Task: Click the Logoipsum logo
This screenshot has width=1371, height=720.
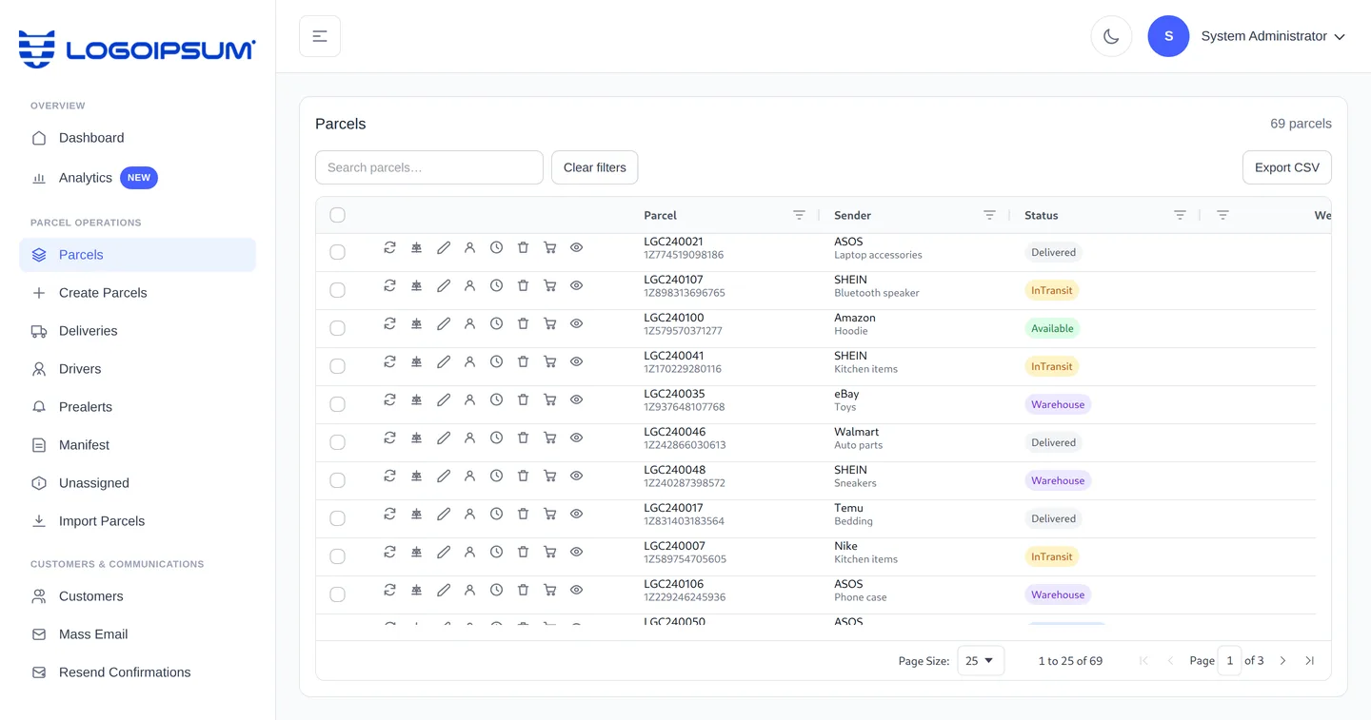Action: pyautogui.click(x=137, y=49)
